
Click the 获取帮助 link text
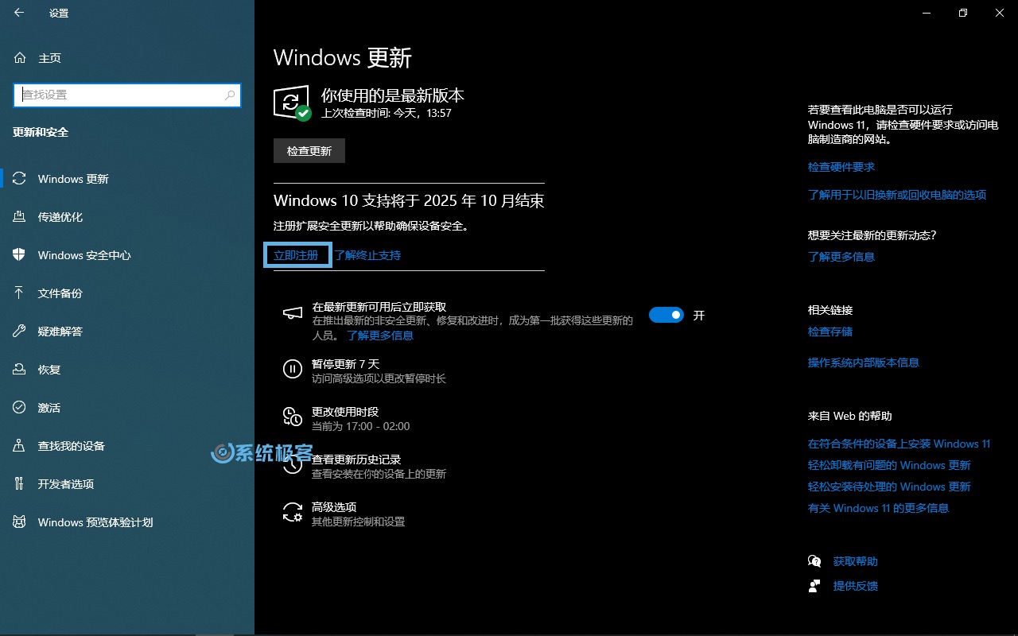pyautogui.click(x=856, y=561)
